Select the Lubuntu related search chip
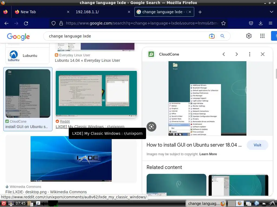The width and height of the screenshot is (277, 207). tap(27, 56)
